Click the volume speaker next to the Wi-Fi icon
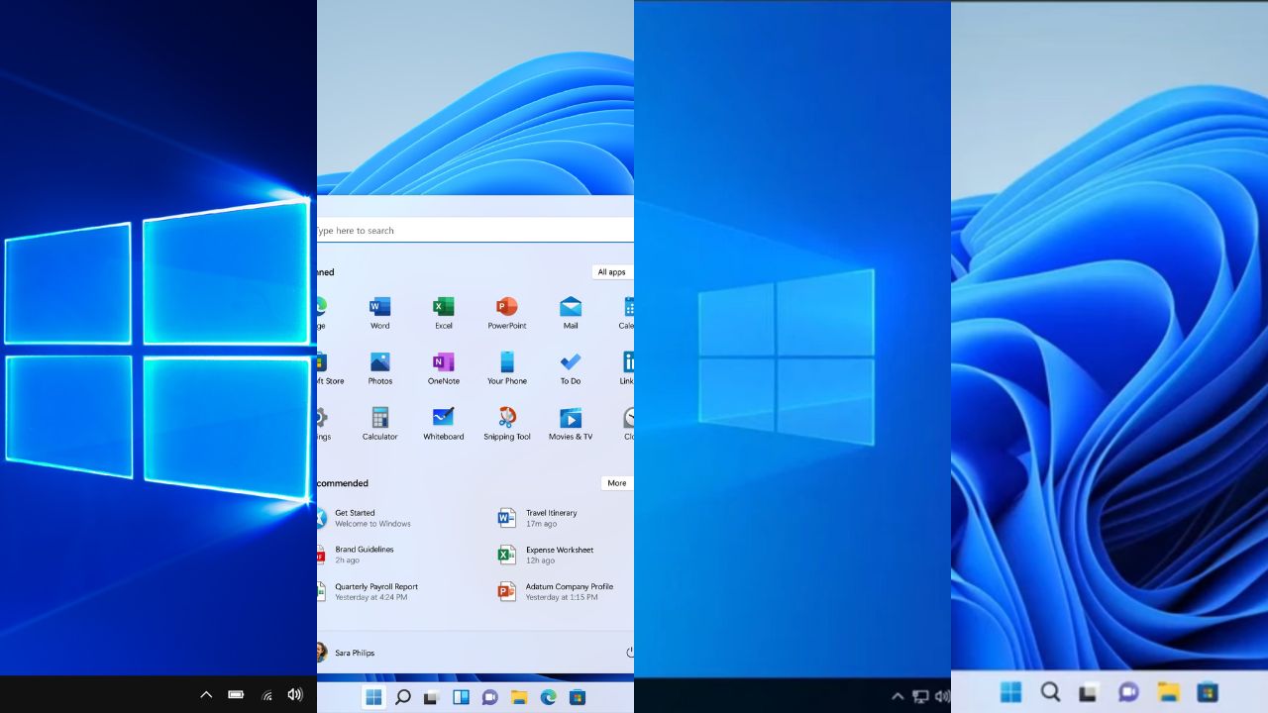 point(295,695)
